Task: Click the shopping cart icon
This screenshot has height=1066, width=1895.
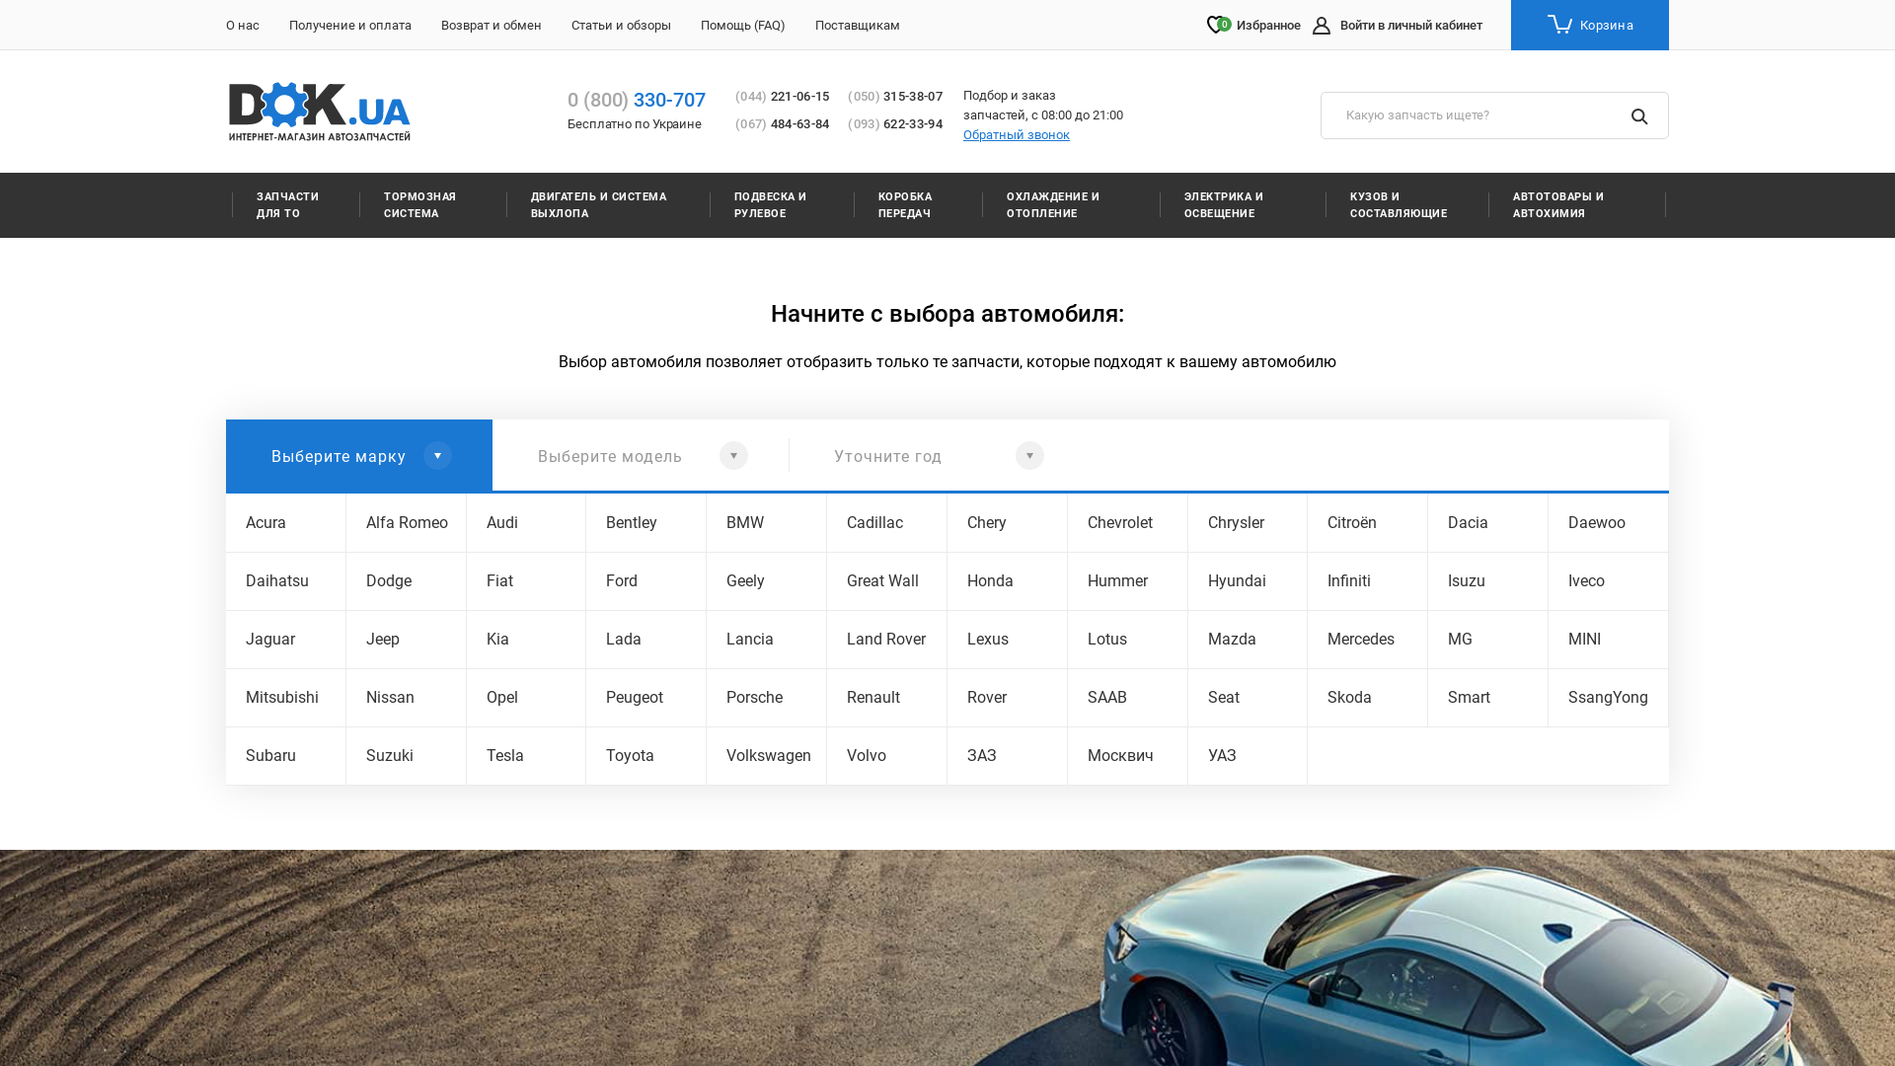Action: (x=1559, y=24)
